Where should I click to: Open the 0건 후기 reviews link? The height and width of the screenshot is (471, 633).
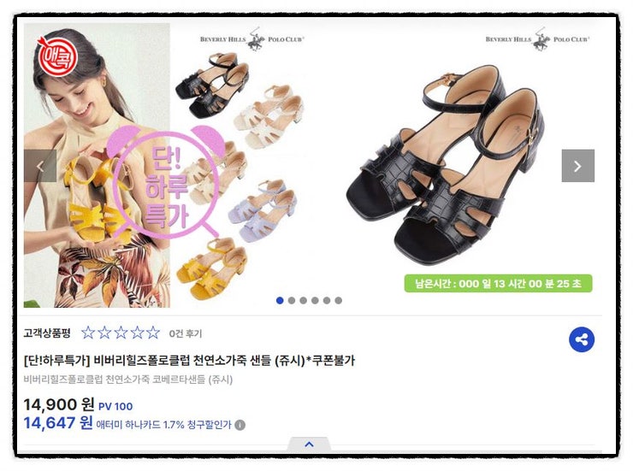tap(186, 333)
